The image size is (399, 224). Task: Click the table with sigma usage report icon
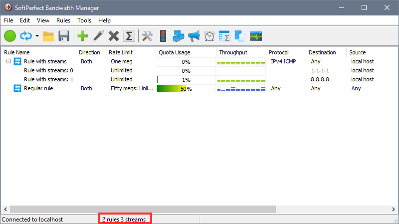[224, 36]
